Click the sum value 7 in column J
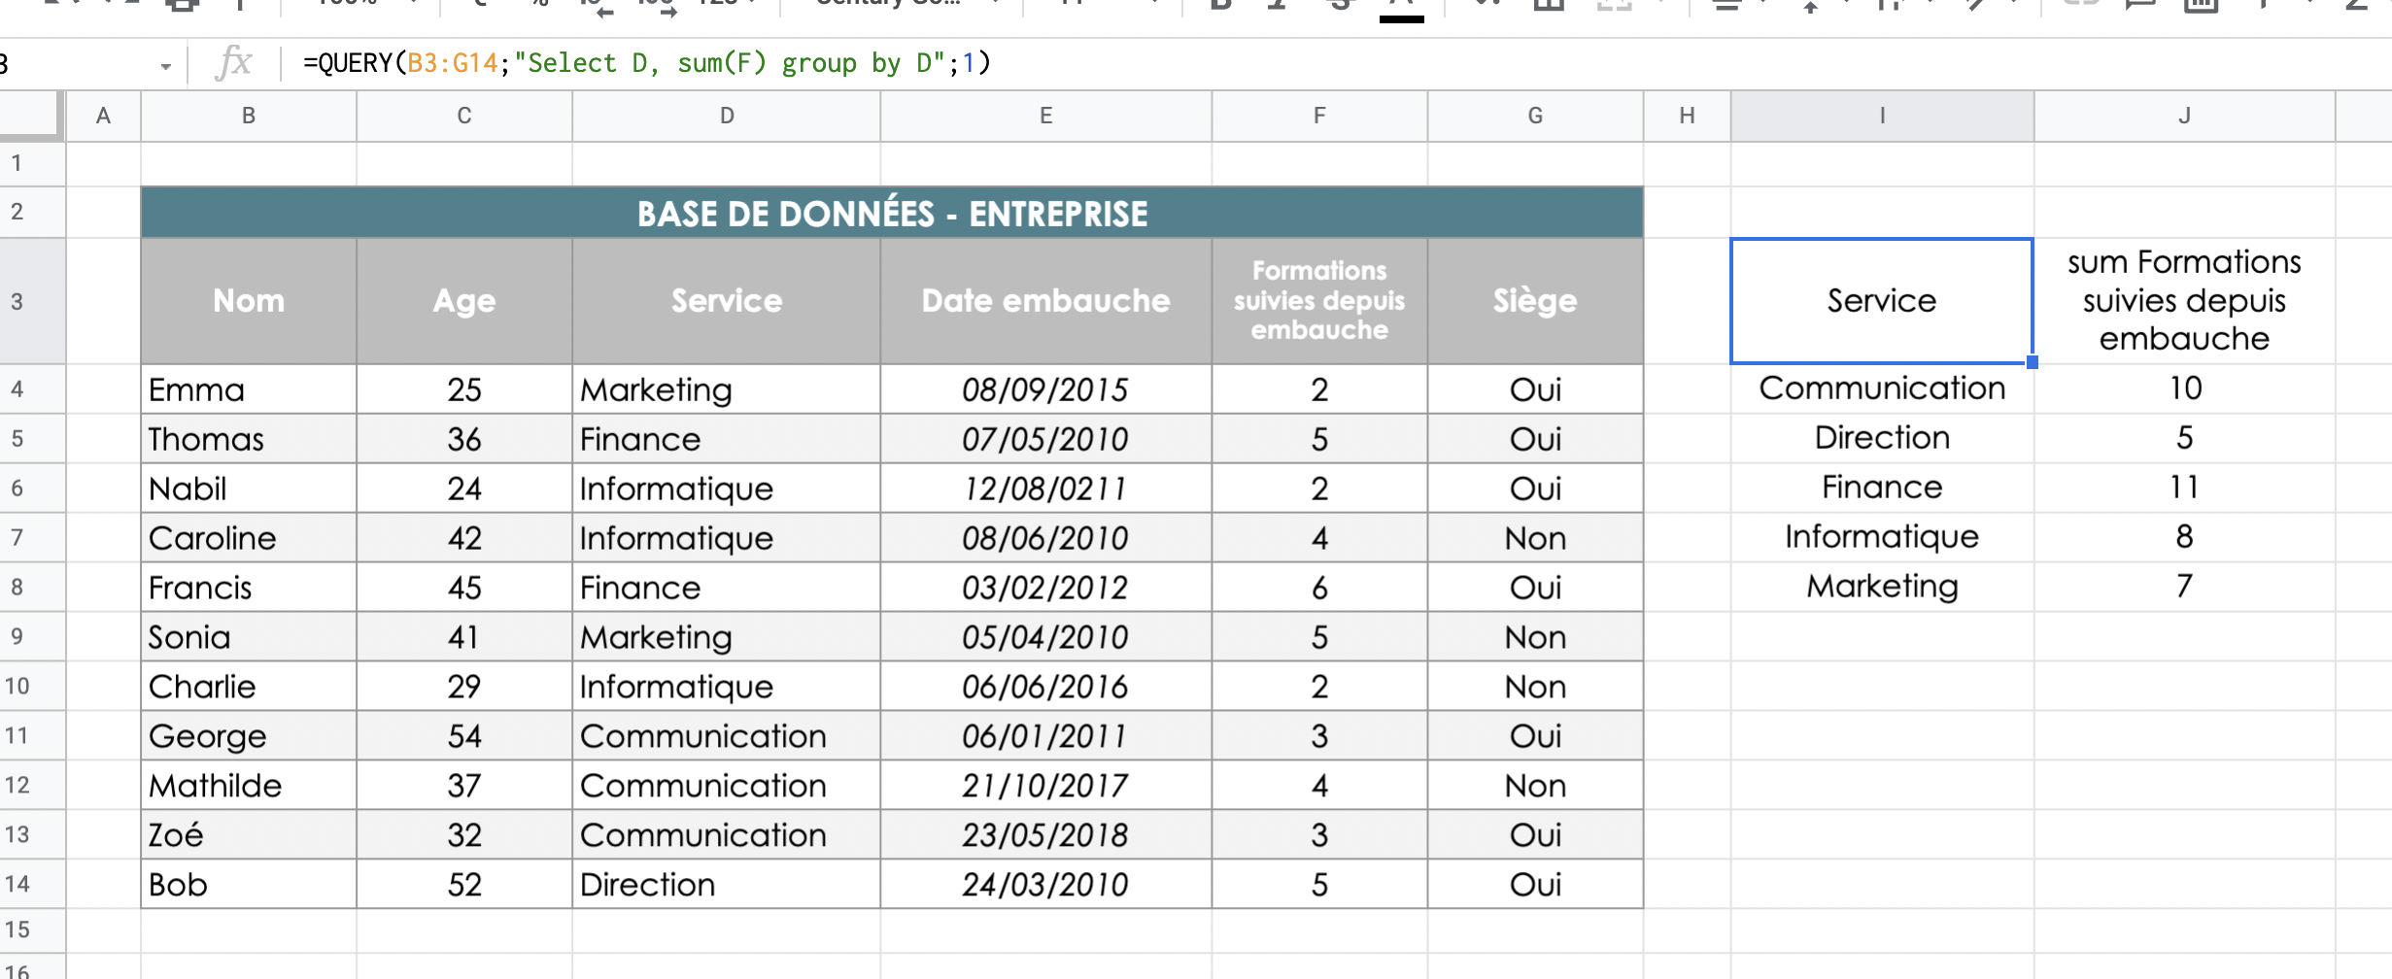 (x=2184, y=587)
